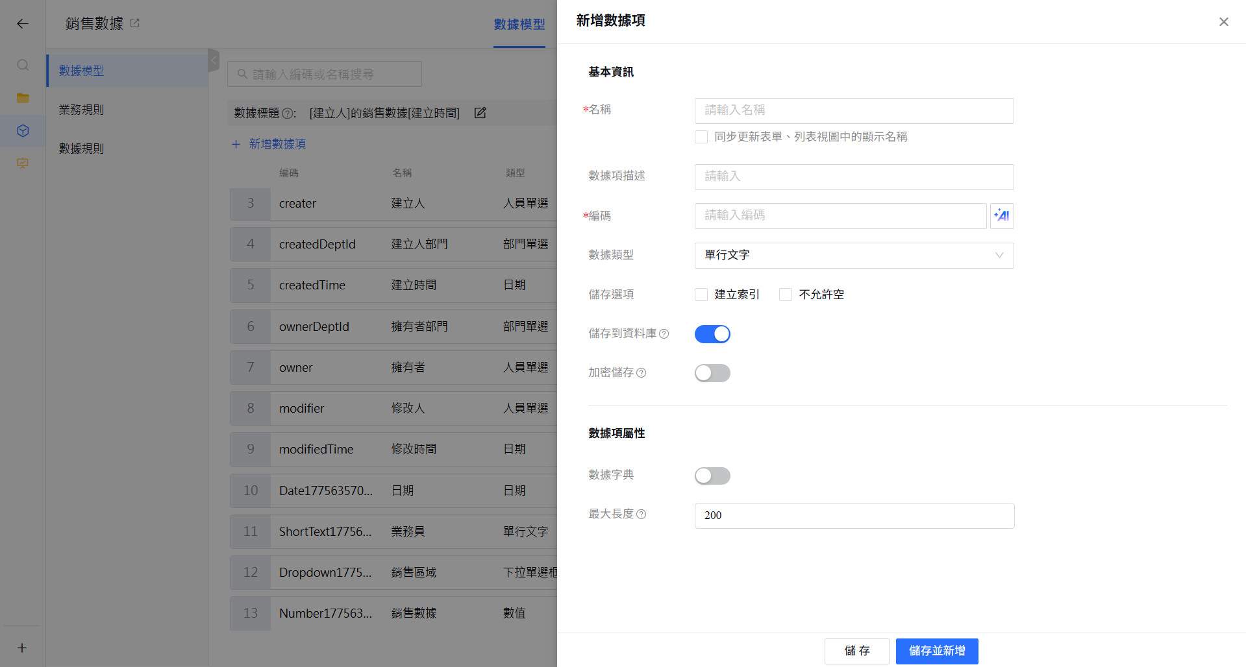
Task: Open the presentation board sidebar icon
Action: point(23,164)
